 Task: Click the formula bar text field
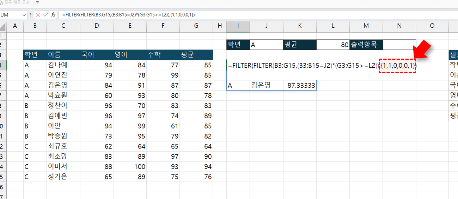pos(258,15)
